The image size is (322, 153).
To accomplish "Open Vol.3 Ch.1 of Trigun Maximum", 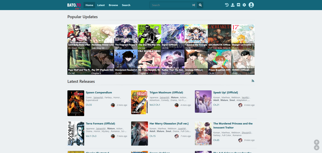I will click(x=155, y=105).
